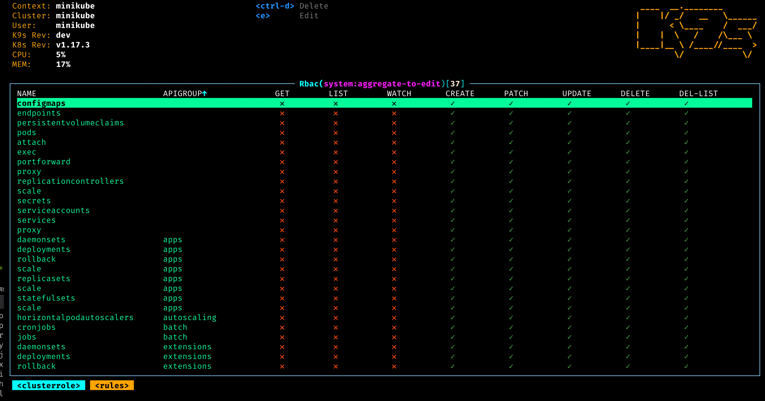765x401 pixels.
Task: Click the UPDATE checkmark on configmaps row
Action: coord(569,103)
